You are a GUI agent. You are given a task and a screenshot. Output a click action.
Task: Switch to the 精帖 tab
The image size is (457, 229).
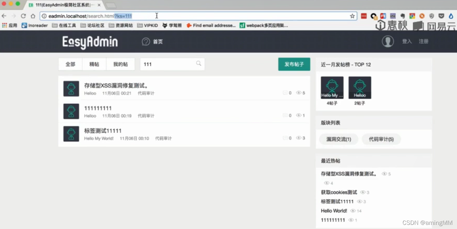coord(94,64)
